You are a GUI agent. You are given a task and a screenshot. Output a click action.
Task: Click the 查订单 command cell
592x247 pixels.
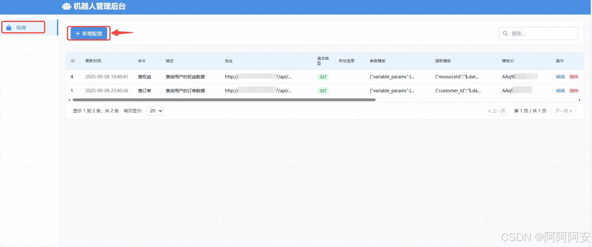pos(145,91)
